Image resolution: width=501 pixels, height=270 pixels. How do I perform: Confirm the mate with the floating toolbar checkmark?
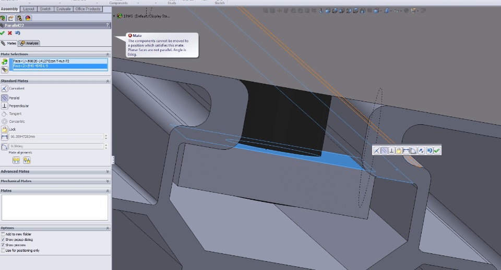(x=437, y=150)
